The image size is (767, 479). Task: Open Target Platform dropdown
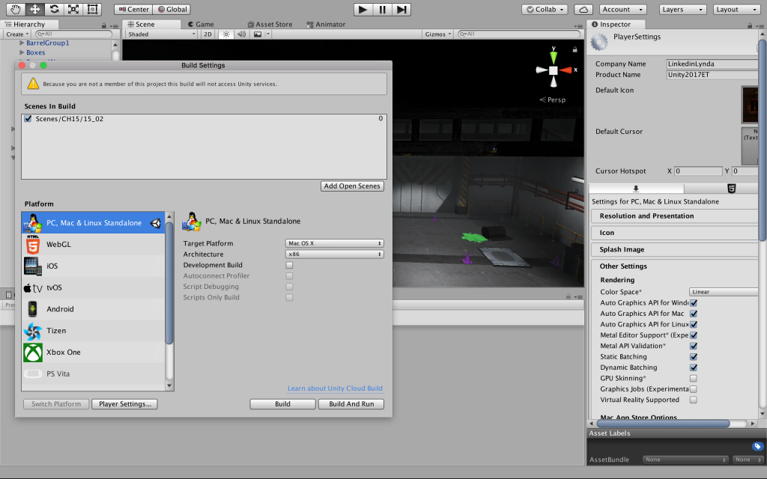pyautogui.click(x=335, y=243)
